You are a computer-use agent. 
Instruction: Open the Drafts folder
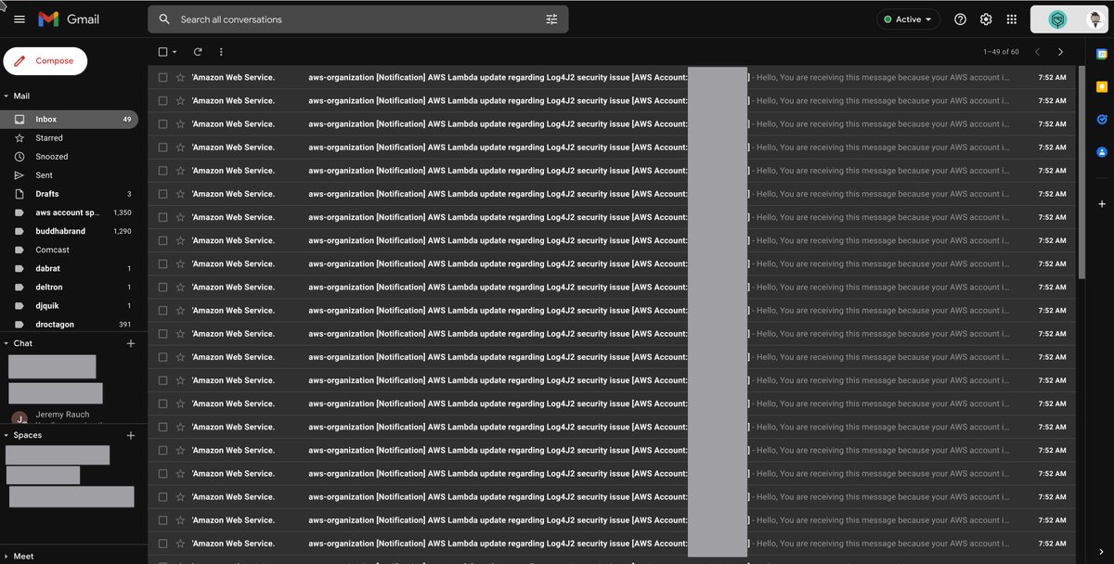coord(69,194)
